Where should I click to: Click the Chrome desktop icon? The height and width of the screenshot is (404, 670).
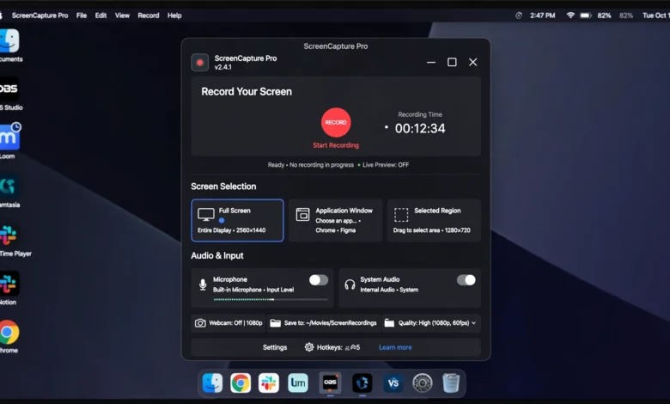pyautogui.click(x=9, y=332)
